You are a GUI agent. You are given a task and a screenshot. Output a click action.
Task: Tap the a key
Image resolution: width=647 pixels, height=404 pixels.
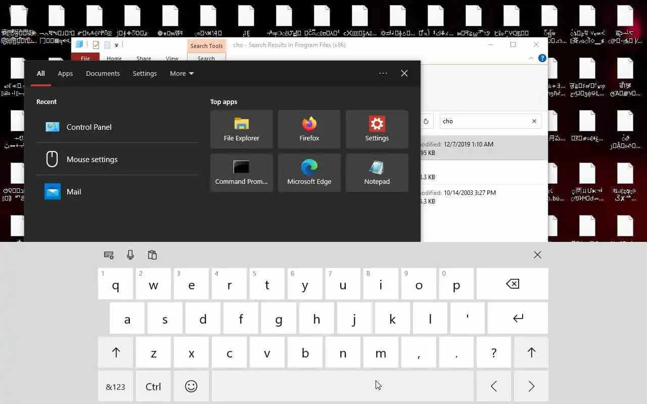[127, 318]
